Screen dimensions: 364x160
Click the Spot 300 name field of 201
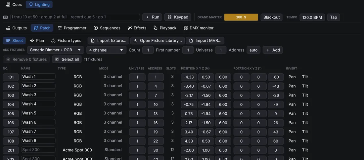pos(38,150)
